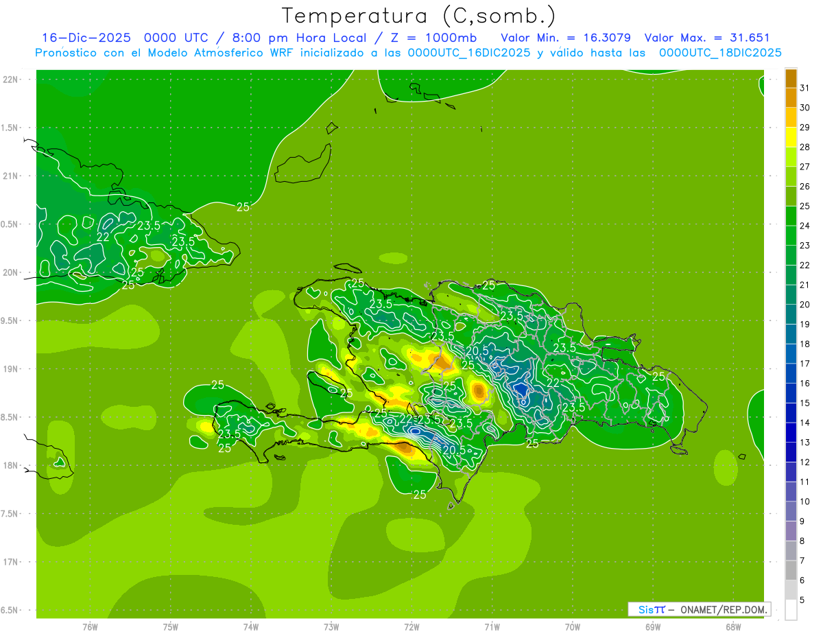Click the "21N" latitude axis label
The width and height of the screenshot is (823, 636).
coord(10,176)
